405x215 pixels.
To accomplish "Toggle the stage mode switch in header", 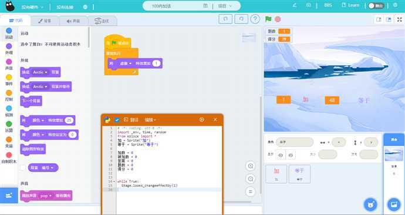I will coord(376,6).
